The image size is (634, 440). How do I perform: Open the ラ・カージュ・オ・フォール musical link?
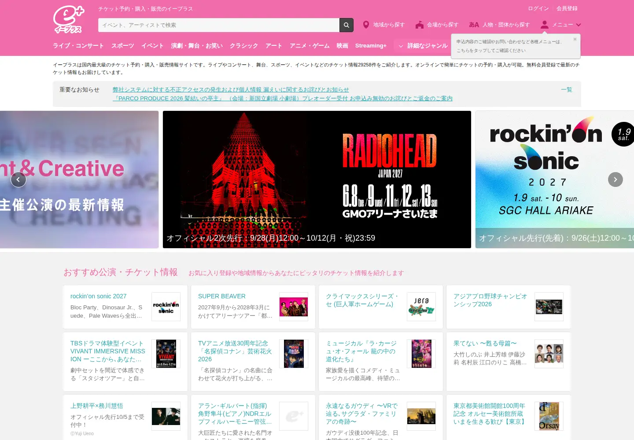pyautogui.click(x=361, y=351)
